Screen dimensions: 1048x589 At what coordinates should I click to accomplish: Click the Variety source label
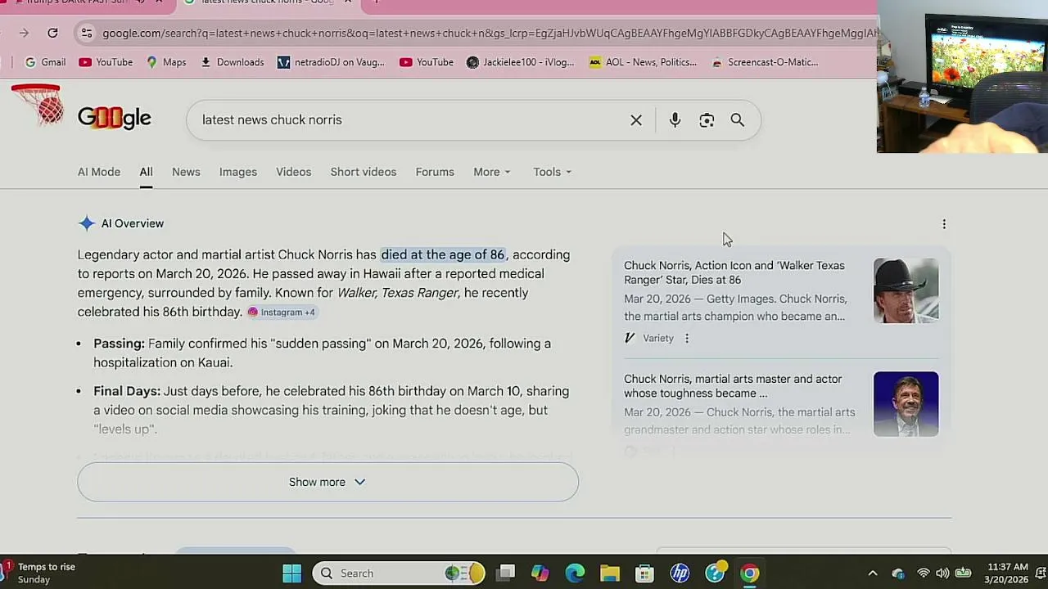tap(658, 338)
